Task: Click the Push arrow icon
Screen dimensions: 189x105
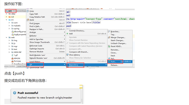Action: point(109,62)
